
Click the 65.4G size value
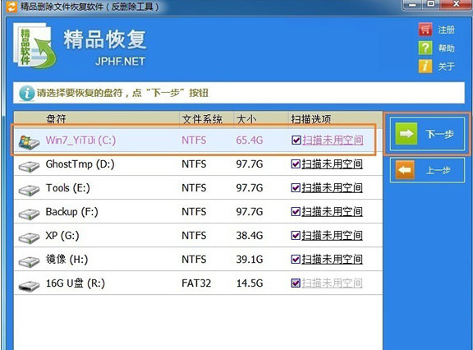[250, 140]
